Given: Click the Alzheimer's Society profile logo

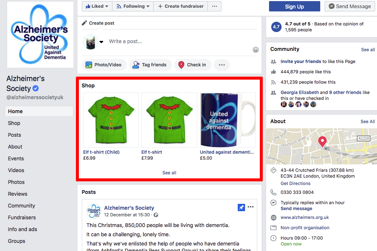Looking at the screenshot, I should (40, 34).
